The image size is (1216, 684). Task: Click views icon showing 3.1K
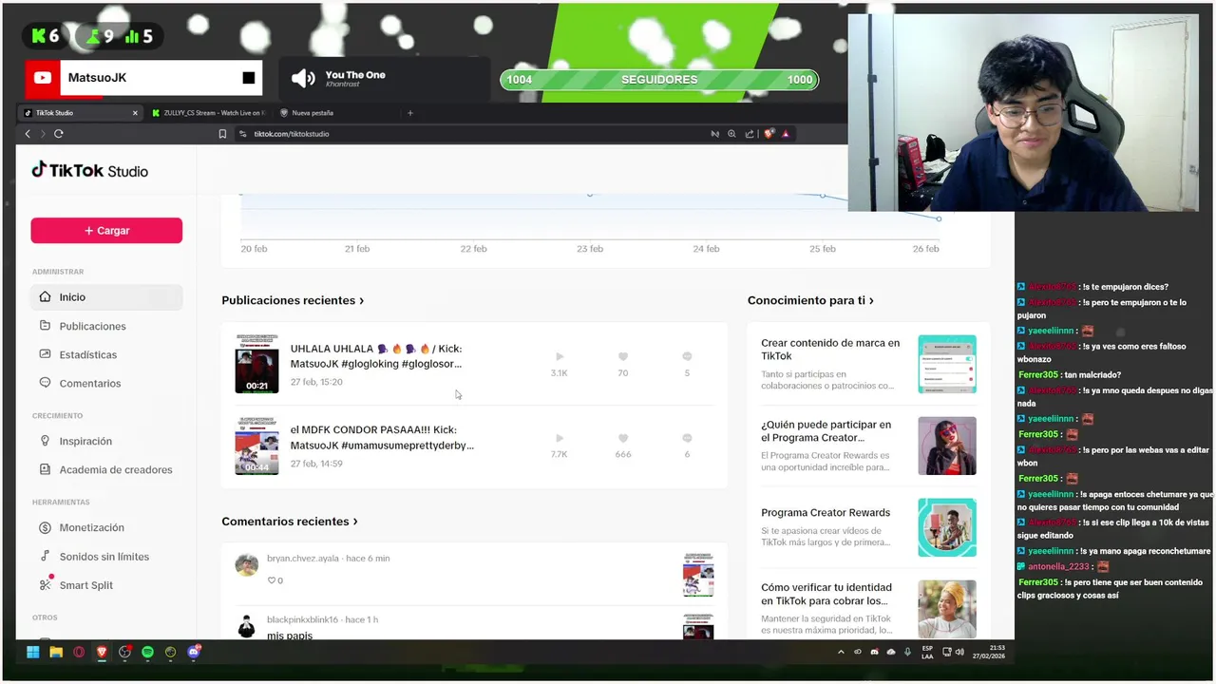560,356
